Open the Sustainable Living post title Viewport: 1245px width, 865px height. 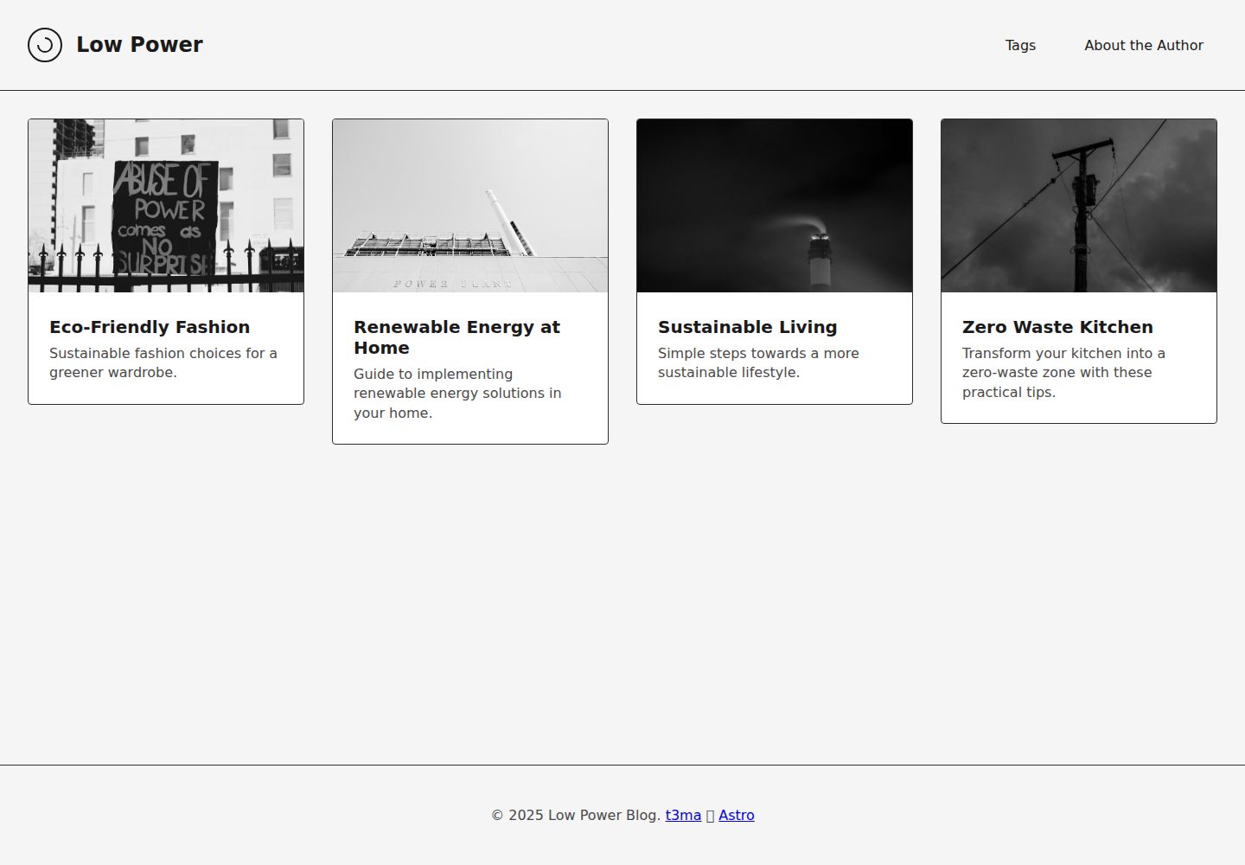(748, 327)
